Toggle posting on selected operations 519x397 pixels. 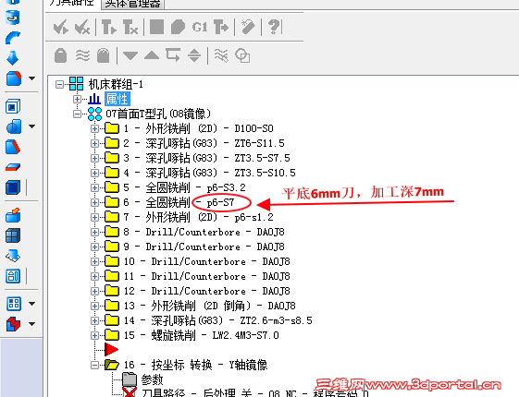tap(104, 55)
